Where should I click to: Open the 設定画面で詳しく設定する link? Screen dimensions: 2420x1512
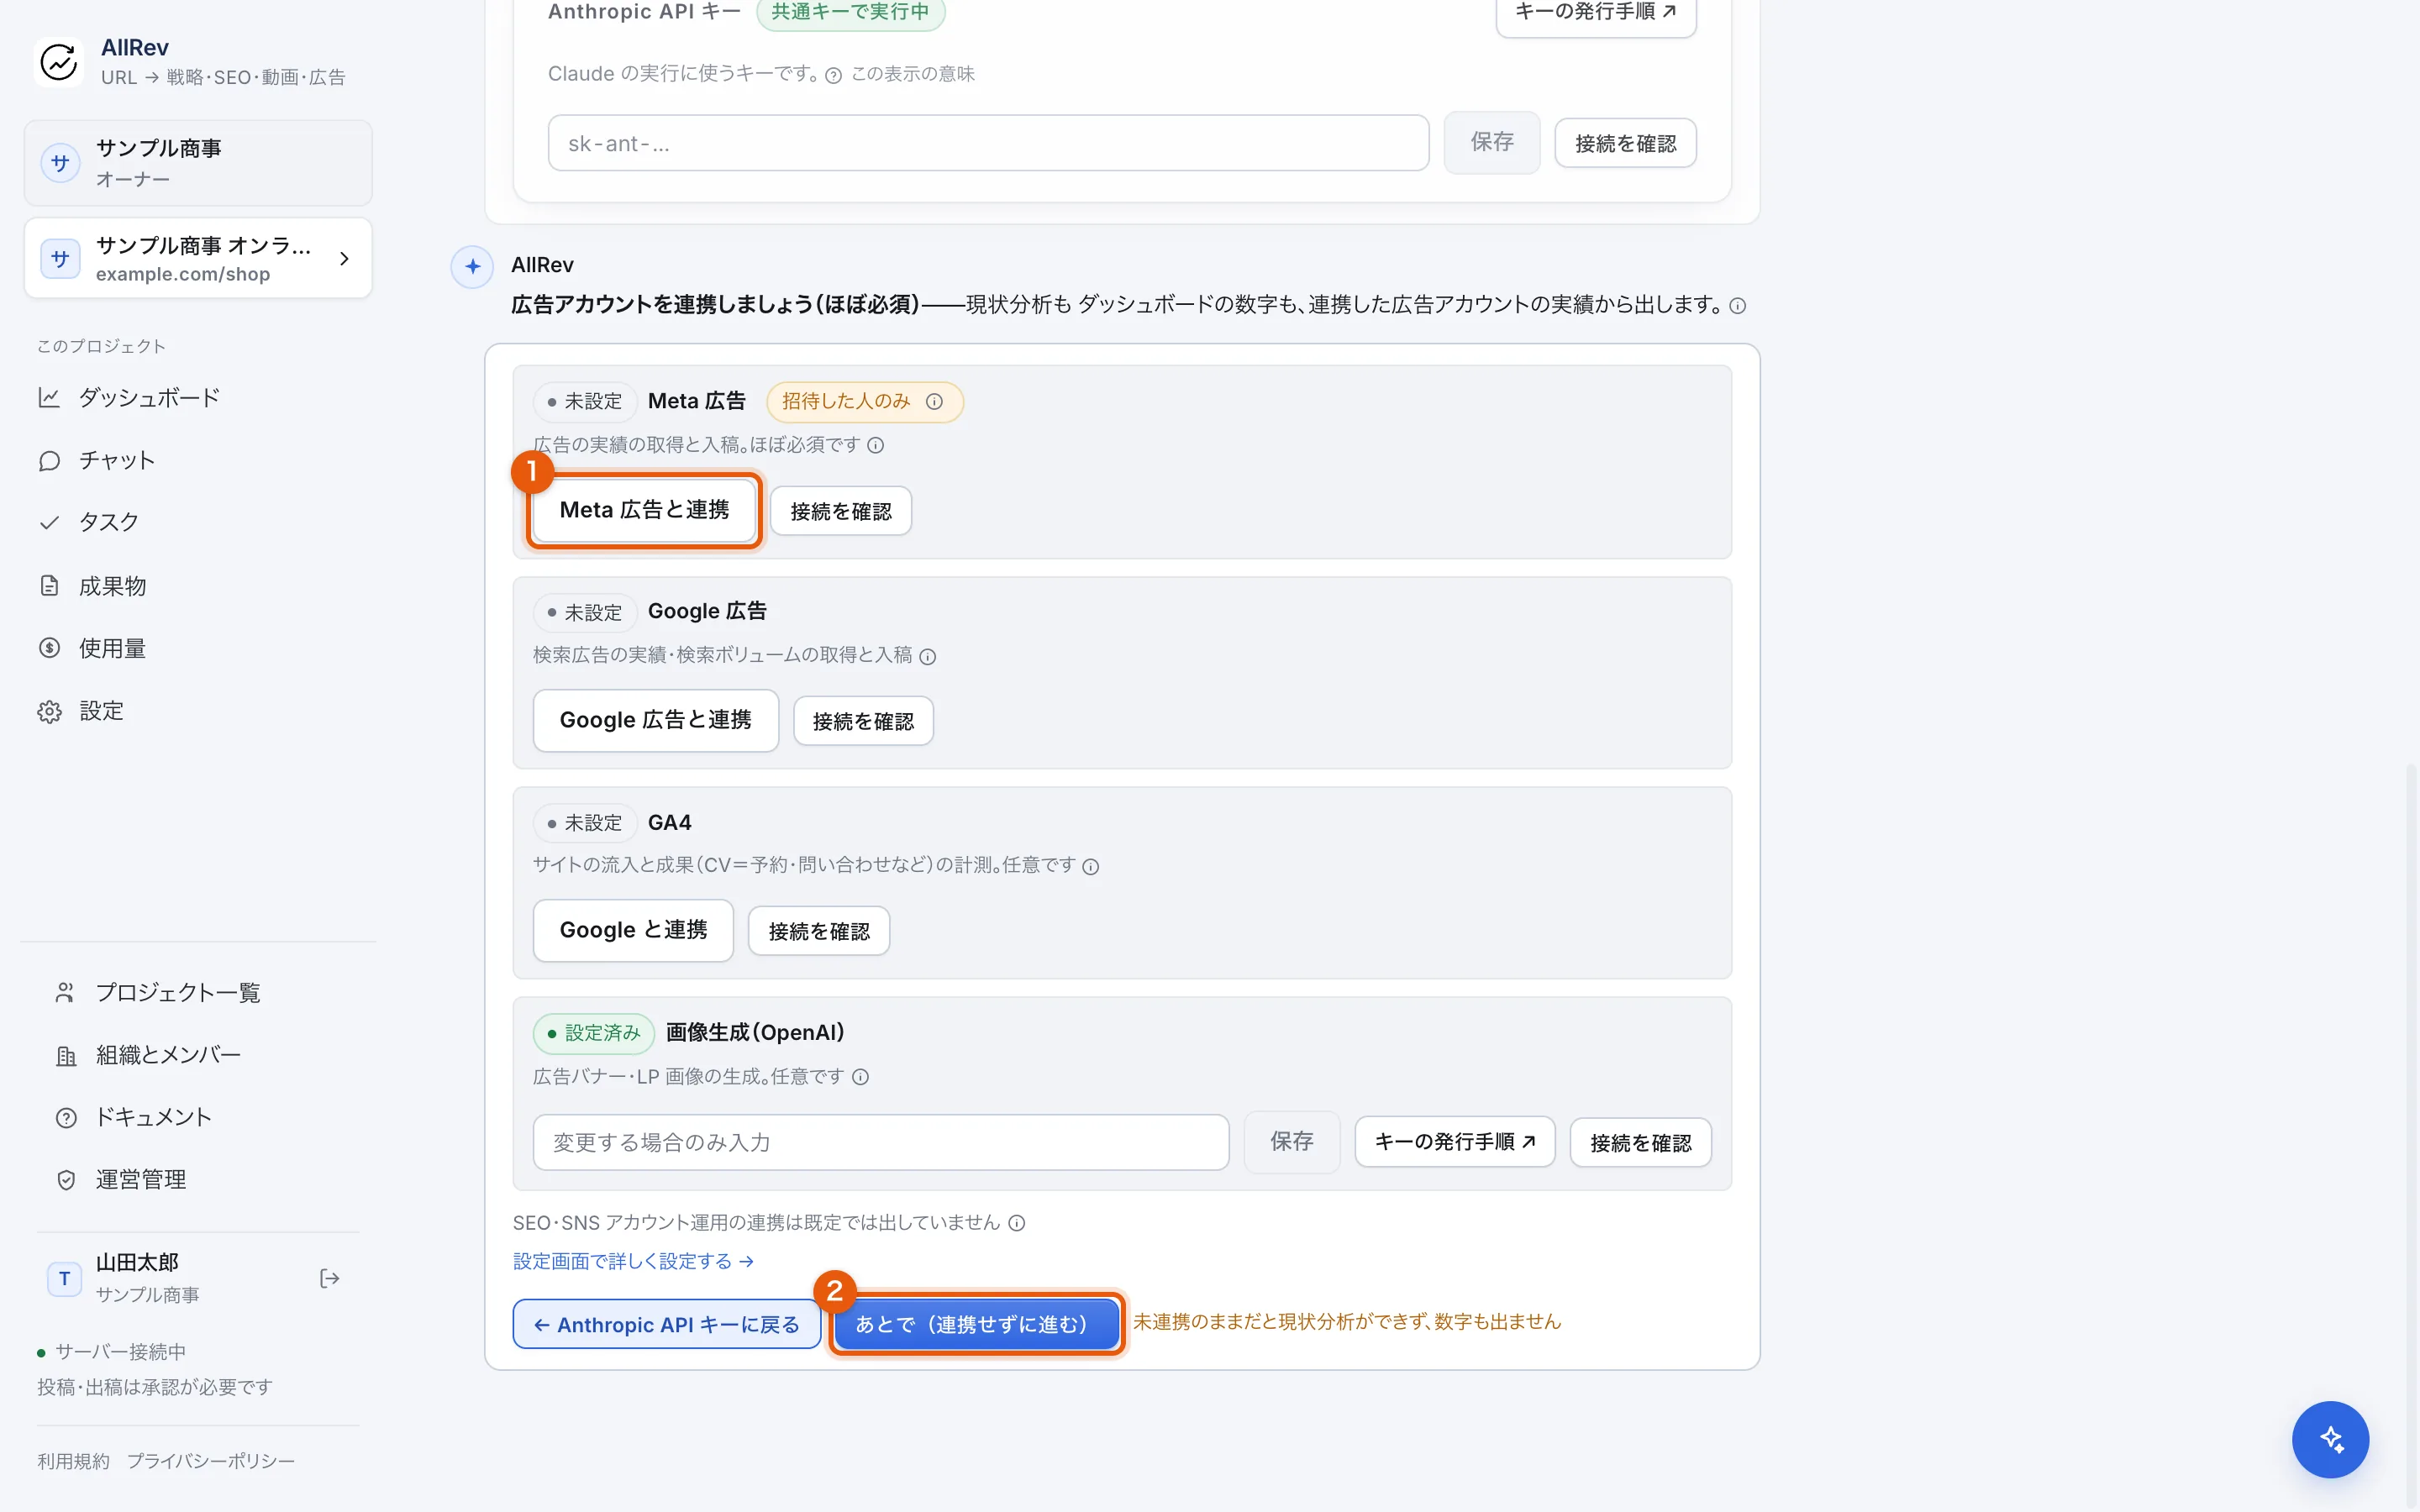(x=634, y=1262)
